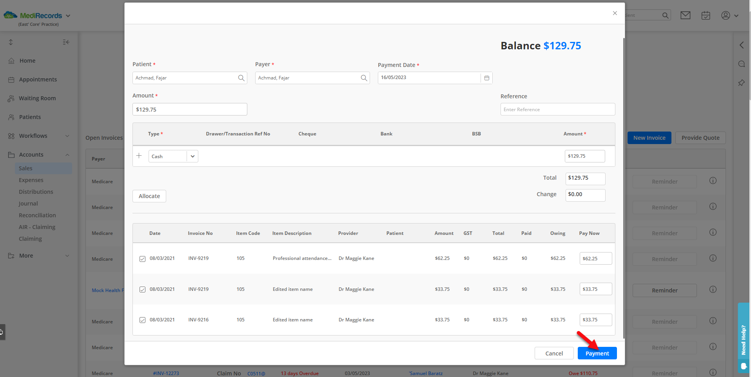Click the Waiting Room sidebar icon
The width and height of the screenshot is (751, 377).
pyautogui.click(x=11, y=98)
